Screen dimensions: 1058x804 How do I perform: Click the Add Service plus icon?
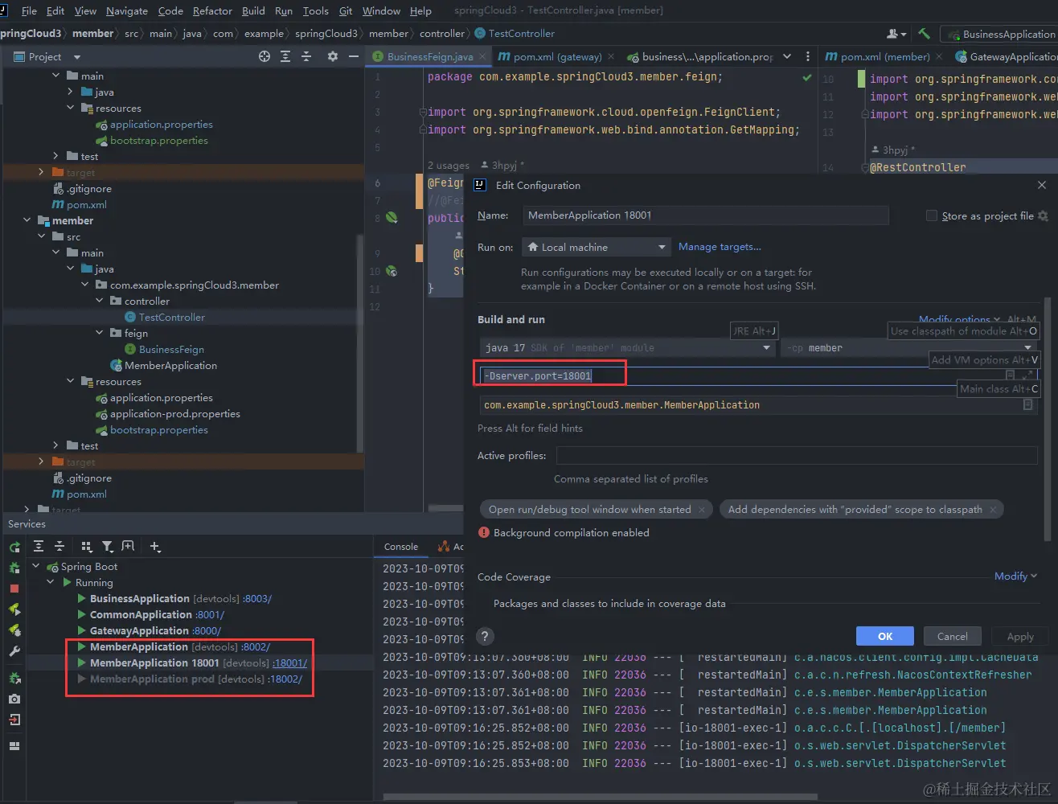pos(155,547)
